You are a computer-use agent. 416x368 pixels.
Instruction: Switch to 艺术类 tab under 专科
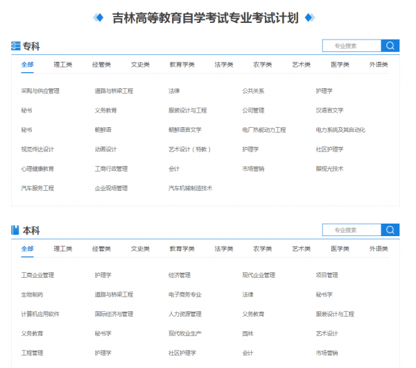pos(301,65)
